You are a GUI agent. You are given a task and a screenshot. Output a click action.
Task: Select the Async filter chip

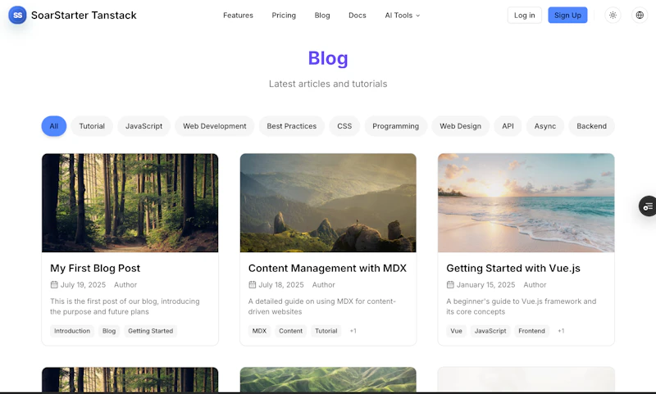pos(545,126)
